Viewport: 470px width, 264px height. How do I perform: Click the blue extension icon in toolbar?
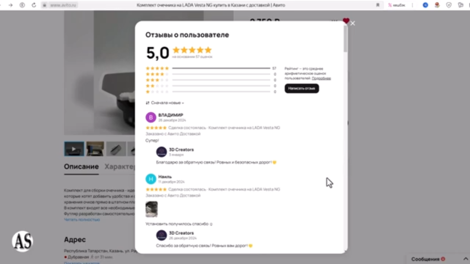click(425, 5)
